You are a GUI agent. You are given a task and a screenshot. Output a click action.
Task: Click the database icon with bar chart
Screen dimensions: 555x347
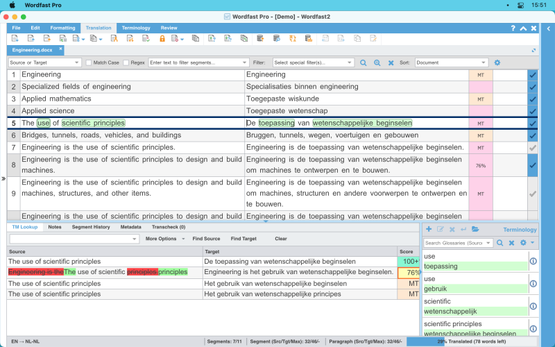(x=309, y=39)
